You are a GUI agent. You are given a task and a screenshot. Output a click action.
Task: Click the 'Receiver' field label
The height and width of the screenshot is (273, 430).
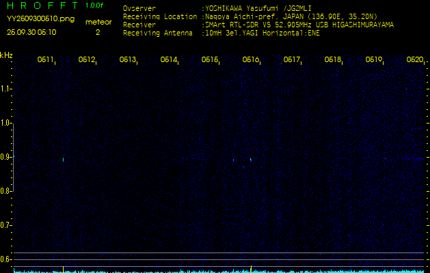pyautogui.click(x=139, y=25)
